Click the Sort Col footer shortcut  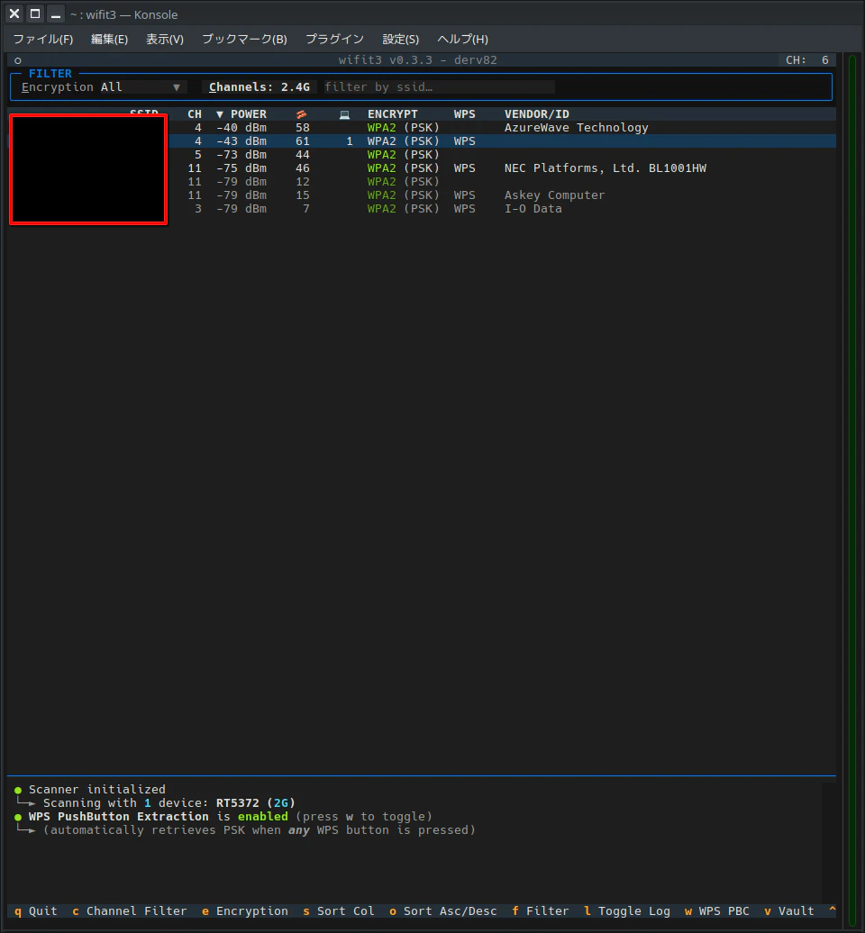339,911
